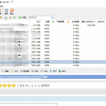Click the magnifier search icon
Screen dimensions: 106x106
point(52,18)
